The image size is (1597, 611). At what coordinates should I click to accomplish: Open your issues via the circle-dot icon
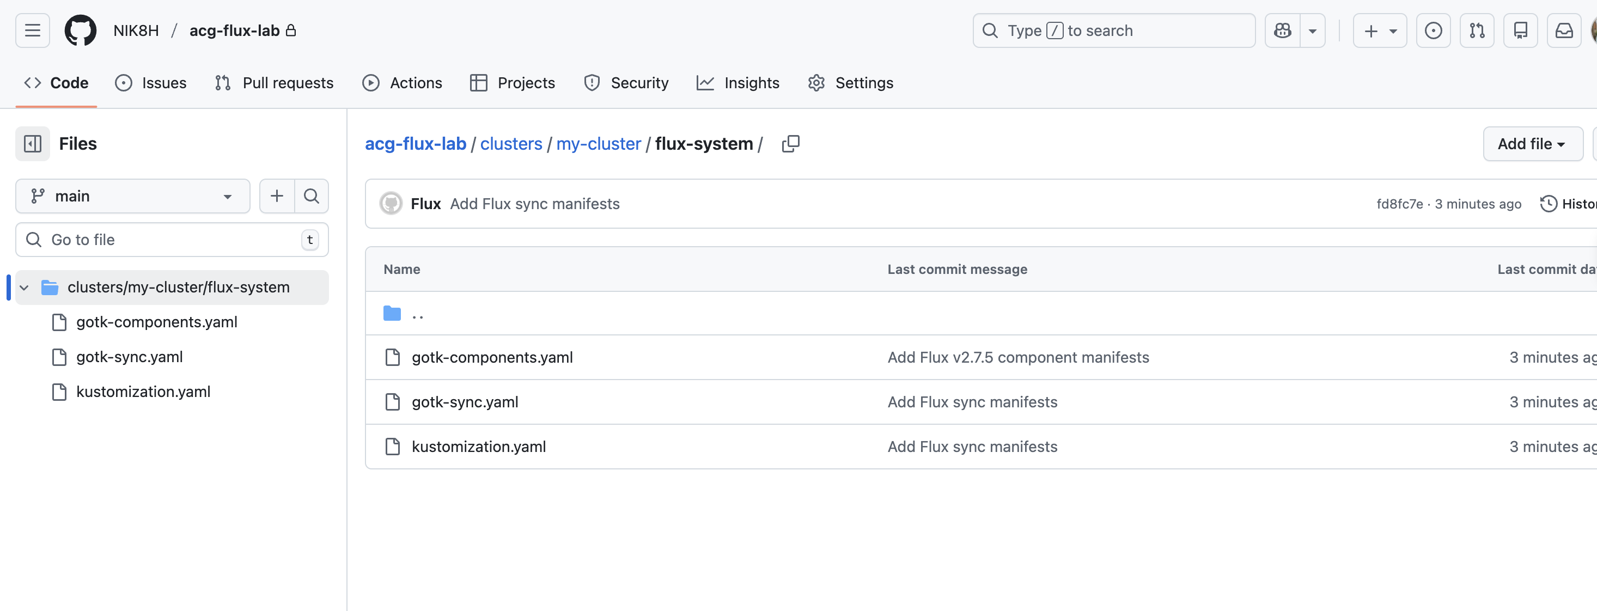coord(1434,30)
